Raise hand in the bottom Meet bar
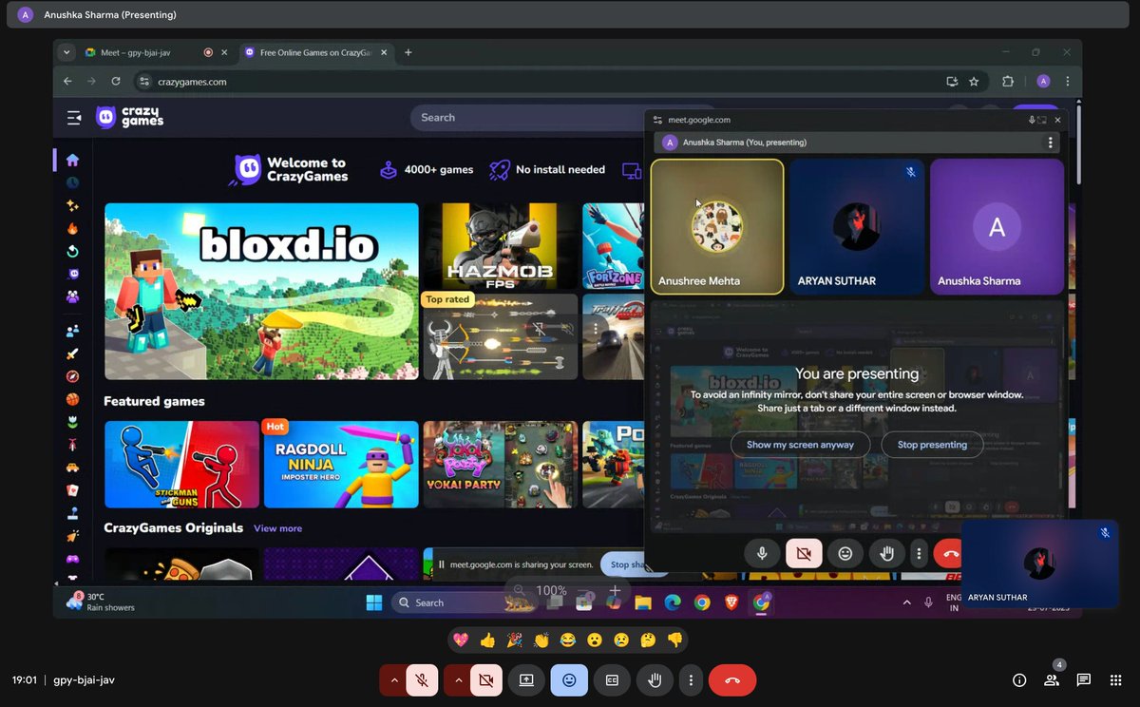 (x=655, y=680)
